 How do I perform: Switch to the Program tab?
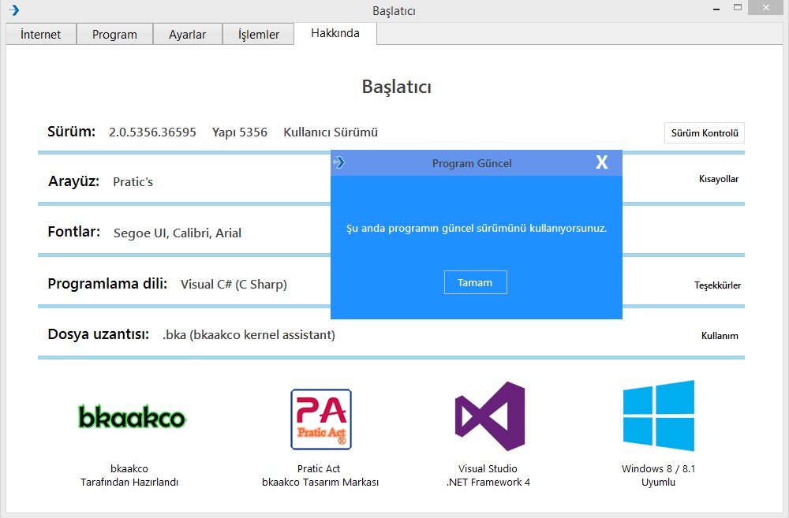114,35
